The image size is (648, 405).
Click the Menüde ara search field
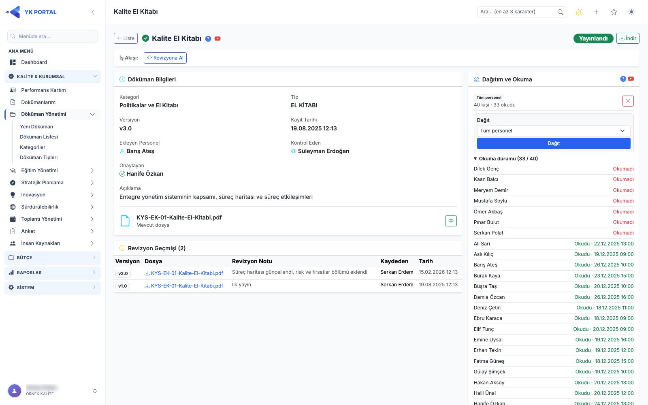tap(53, 36)
